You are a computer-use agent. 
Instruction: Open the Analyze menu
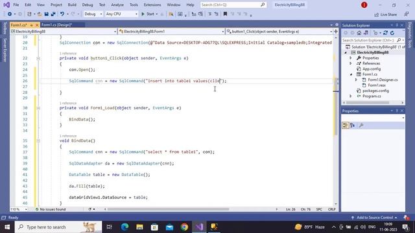[x=117, y=5]
